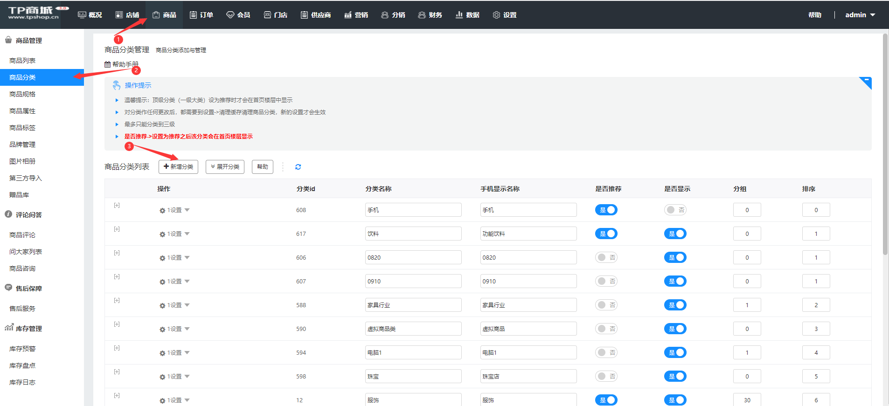Image resolution: width=889 pixels, height=406 pixels.
Task: Open the 订单 menu in top navigation
Action: (x=201, y=15)
